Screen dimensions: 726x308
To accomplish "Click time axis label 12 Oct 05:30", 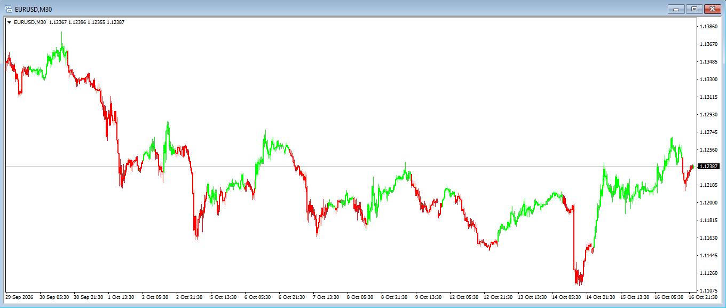I will click(464, 297).
